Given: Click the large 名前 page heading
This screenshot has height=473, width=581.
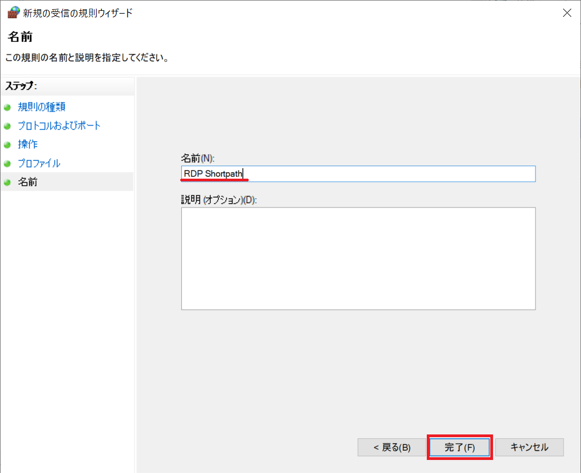Looking at the screenshot, I should 20,37.
